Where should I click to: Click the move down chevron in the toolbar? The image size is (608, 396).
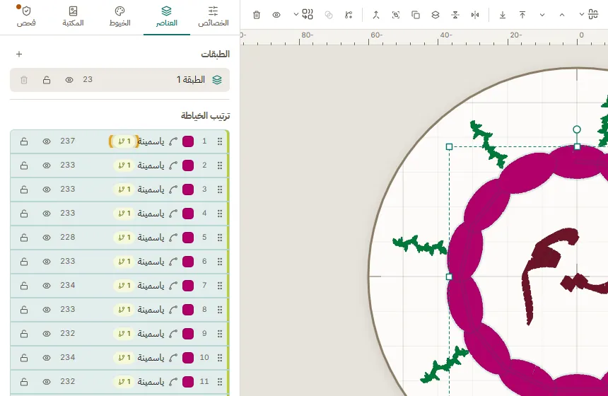[x=542, y=15]
